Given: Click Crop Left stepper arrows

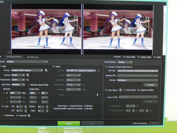Looking at the screenshot, I should pyautogui.click(x=26, y=111).
